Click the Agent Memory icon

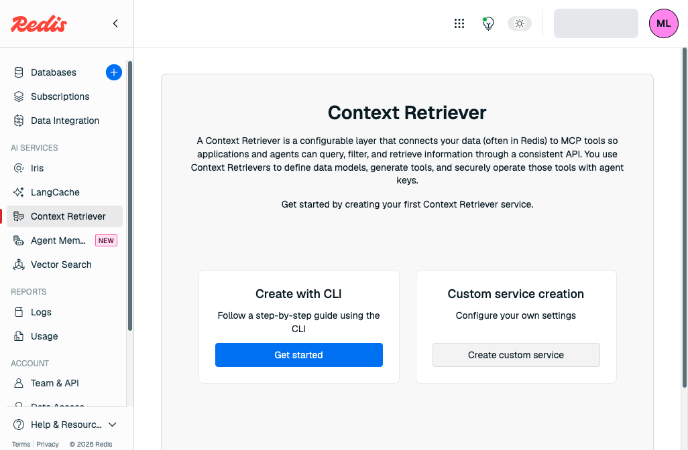(x=18, y=240)
